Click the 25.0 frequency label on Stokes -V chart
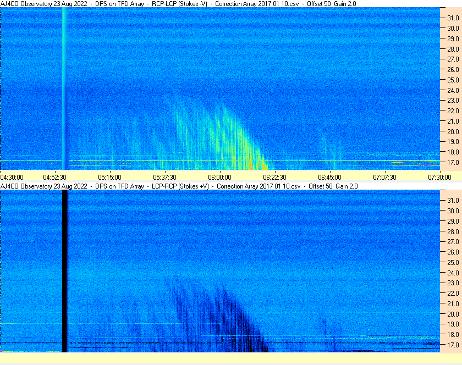Viewport: 462px width, 365px height. 453,80
